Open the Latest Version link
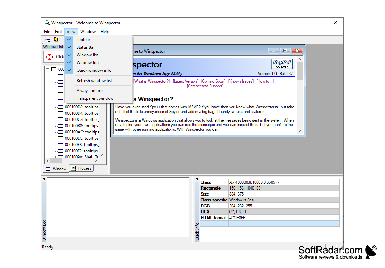385x268 pixels. pos(185,81)
